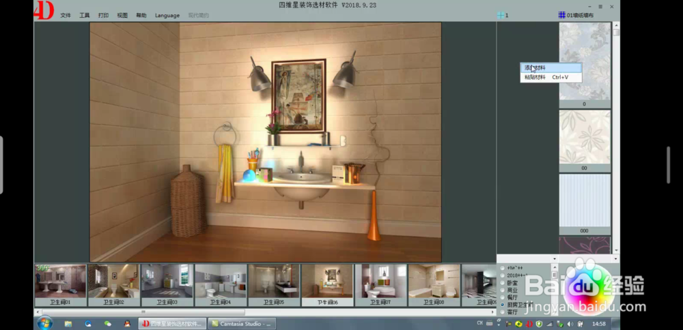Select the 客厅 room category radio
The image size is (683, 330).
pos(503,312)
